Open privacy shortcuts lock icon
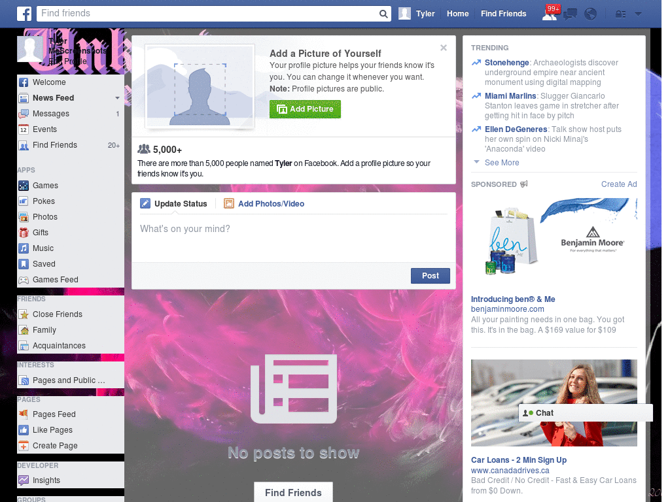Image resolution: width=670 pixels, height=502 pixels. click(x=620, y=14)
